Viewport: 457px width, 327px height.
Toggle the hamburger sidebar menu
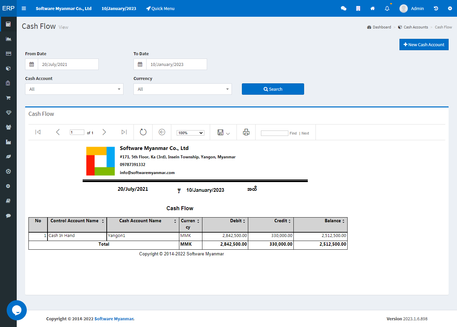24,8
